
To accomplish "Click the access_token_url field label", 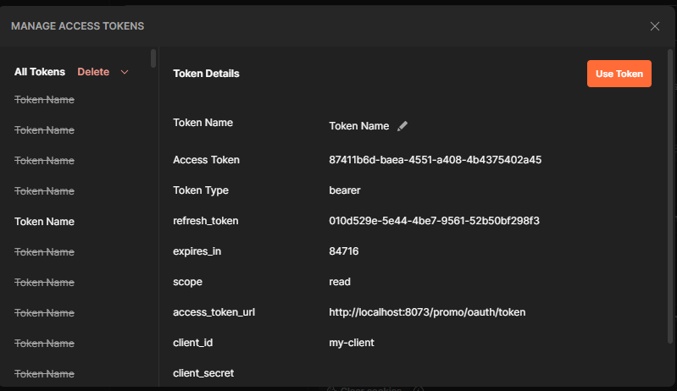I will (214, 312).
